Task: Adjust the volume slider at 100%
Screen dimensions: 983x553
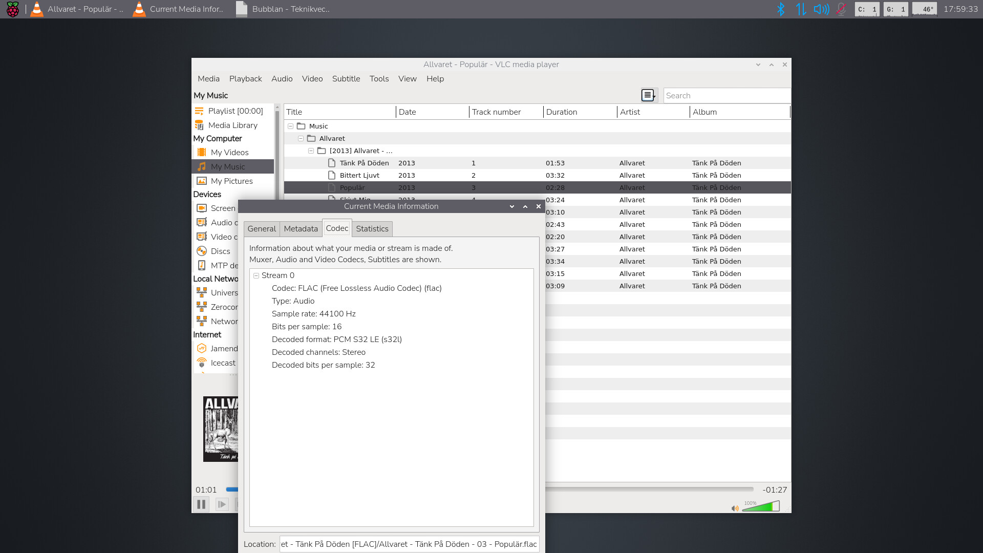Action: [761, 506]
